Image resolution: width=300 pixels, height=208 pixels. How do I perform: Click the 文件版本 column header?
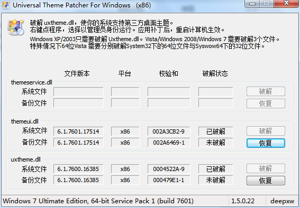(77, 73)
